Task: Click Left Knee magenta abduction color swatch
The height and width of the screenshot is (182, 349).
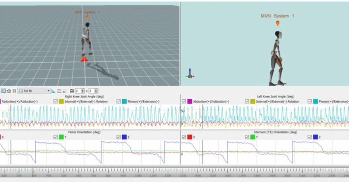Action: (x=190, y=101)
